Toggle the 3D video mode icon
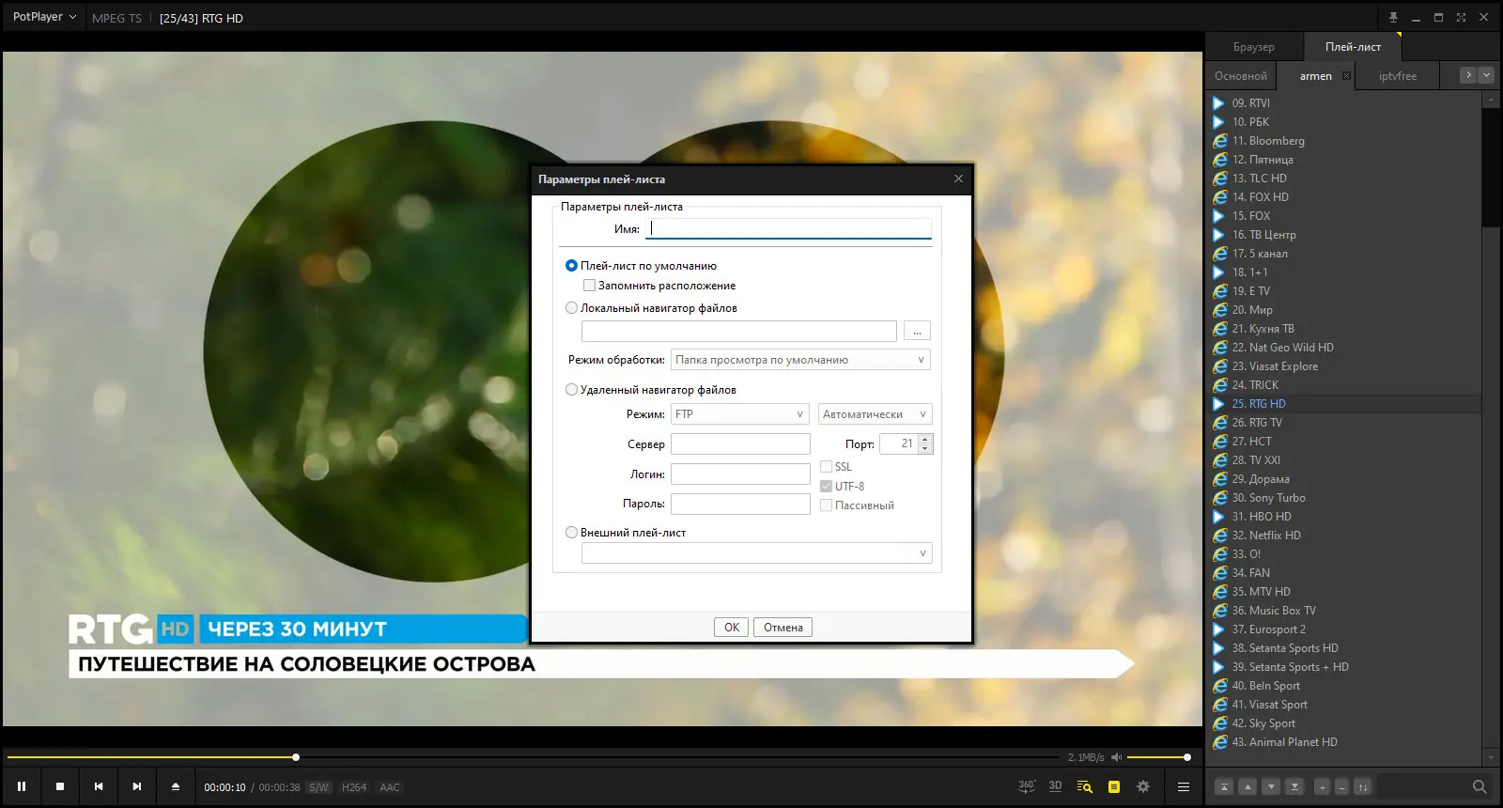 1055,786
